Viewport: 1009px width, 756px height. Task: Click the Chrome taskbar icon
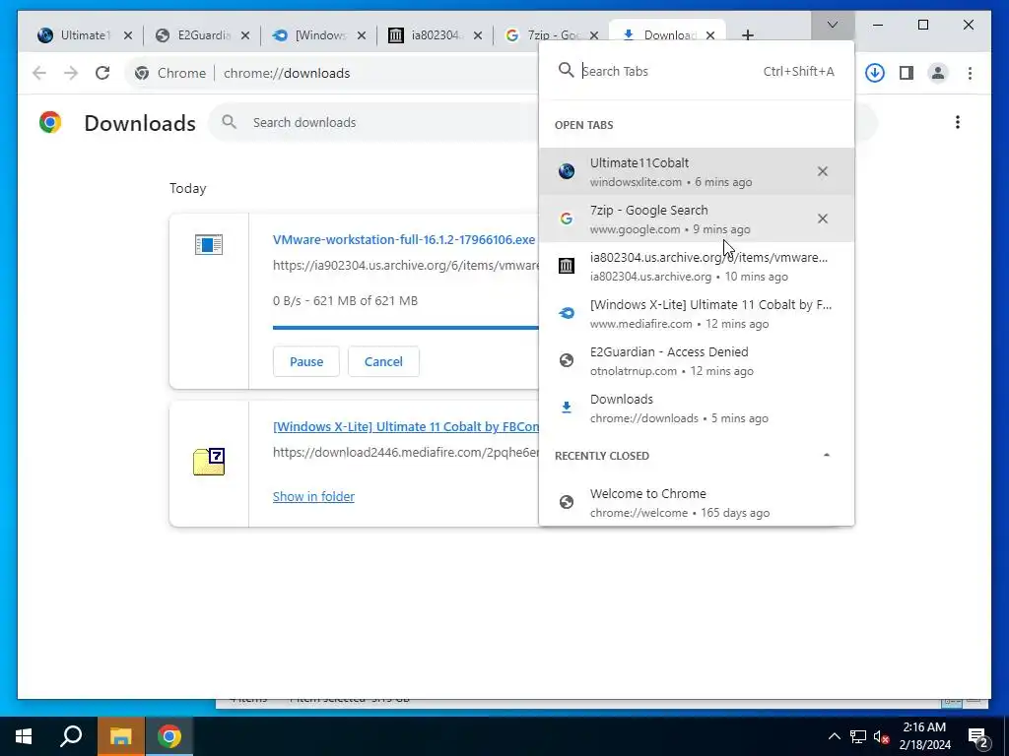click(x=169, y=736)
